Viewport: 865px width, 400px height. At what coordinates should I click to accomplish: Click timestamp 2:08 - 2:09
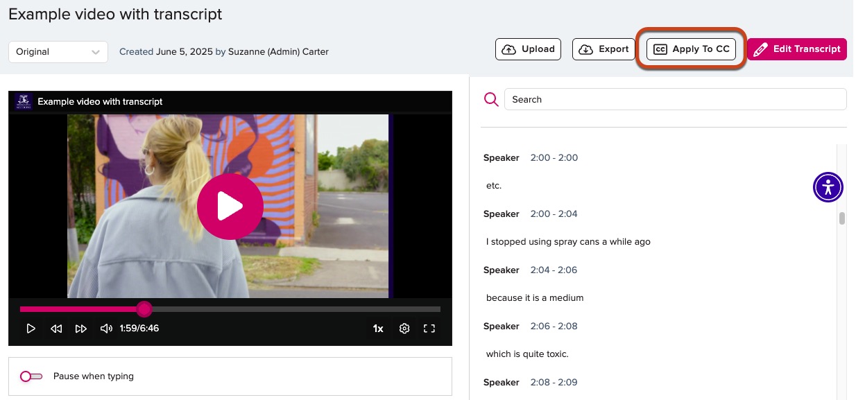pyautogui.click(x=554, y=383)
